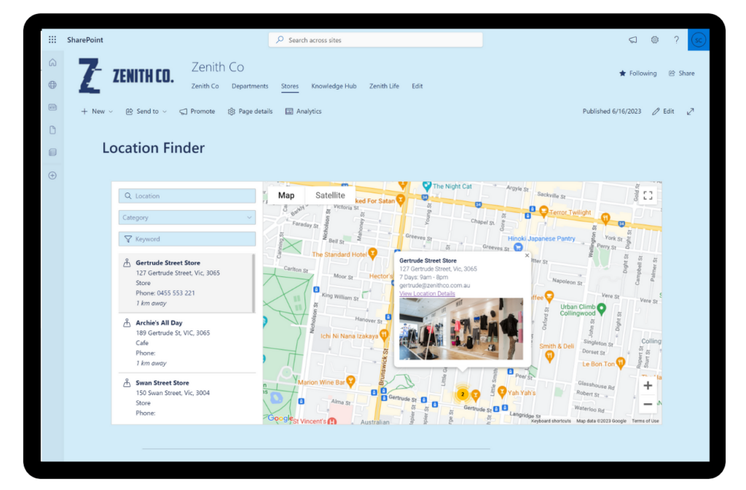Viewport: 746px width, 490px height.
Task: Open the lists icon in left rail
Action: (52, 152)
